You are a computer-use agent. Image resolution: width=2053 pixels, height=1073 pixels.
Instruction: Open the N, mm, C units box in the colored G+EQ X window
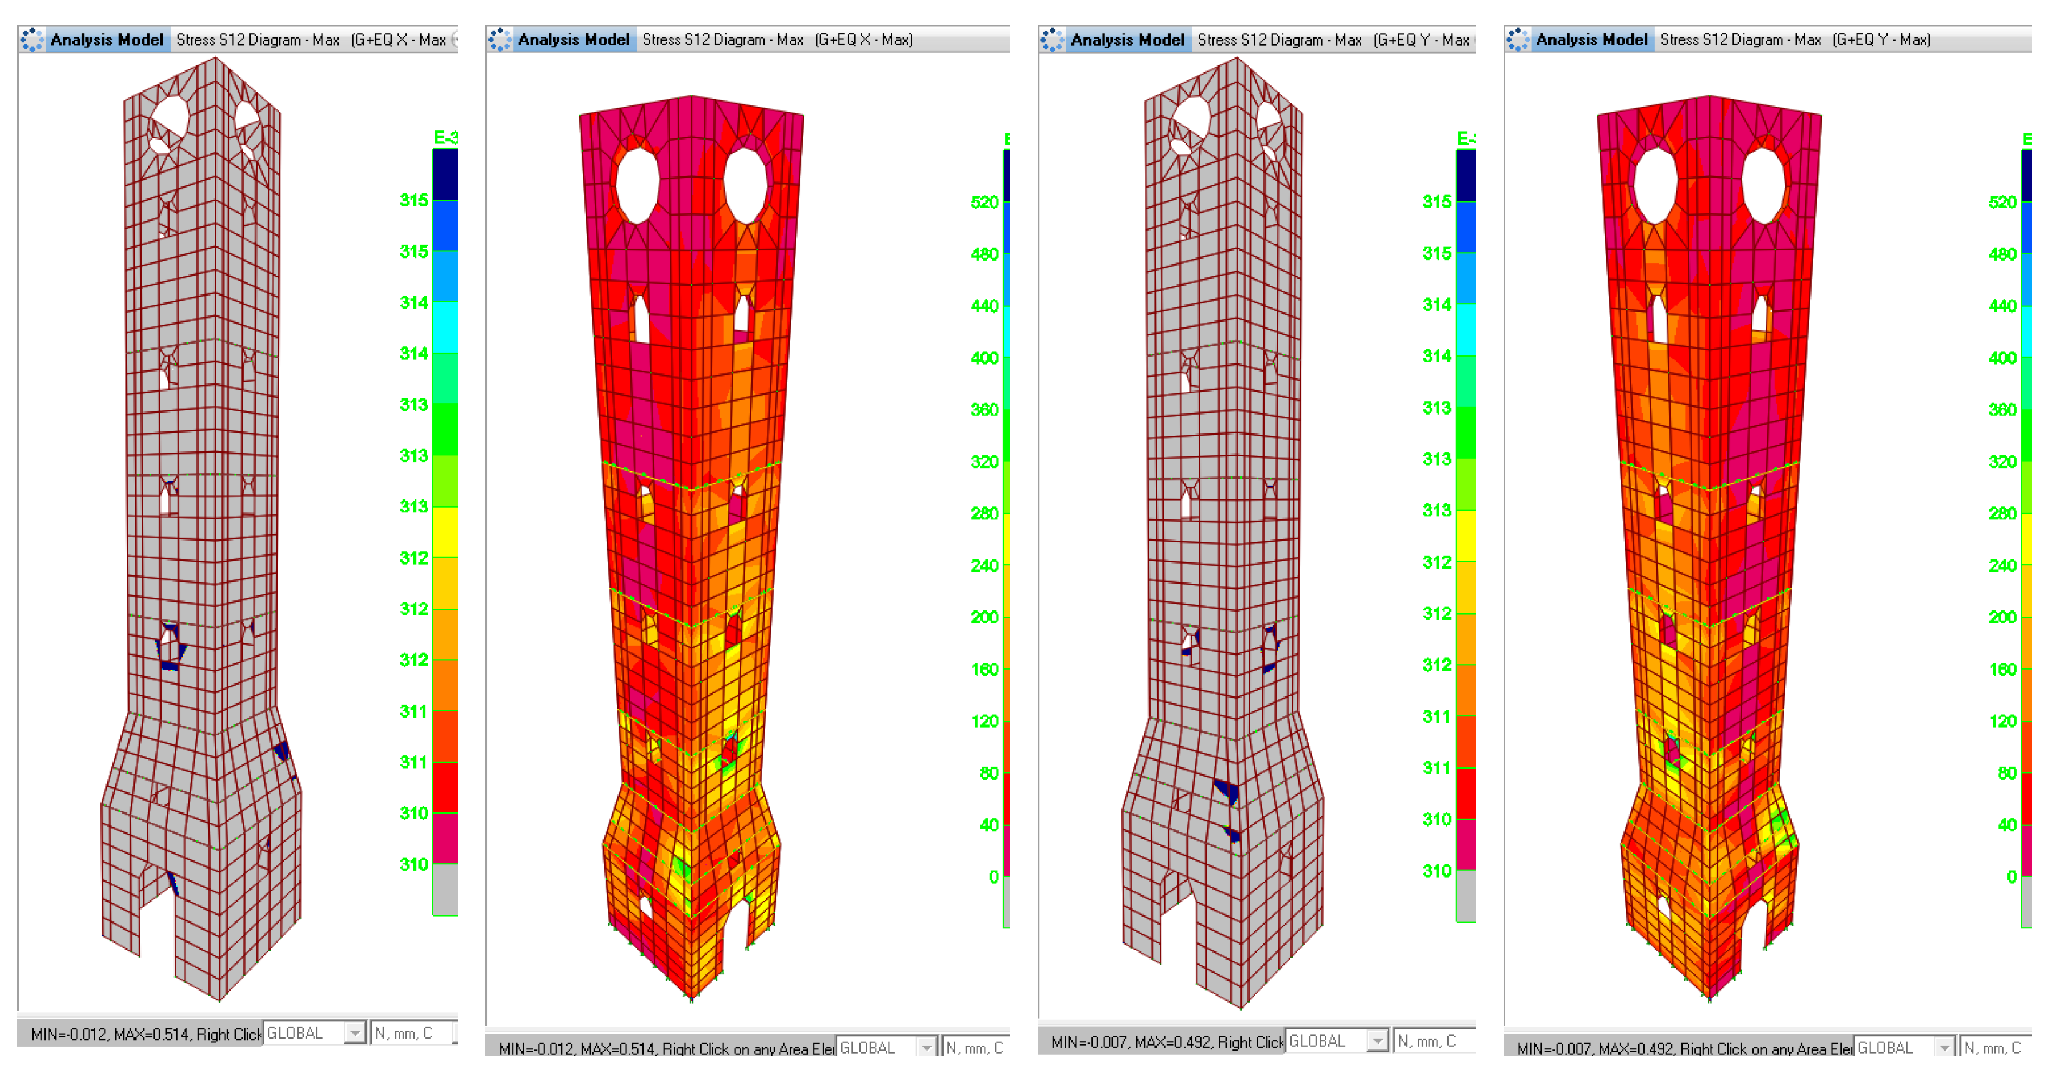(x=975, y=1047)
